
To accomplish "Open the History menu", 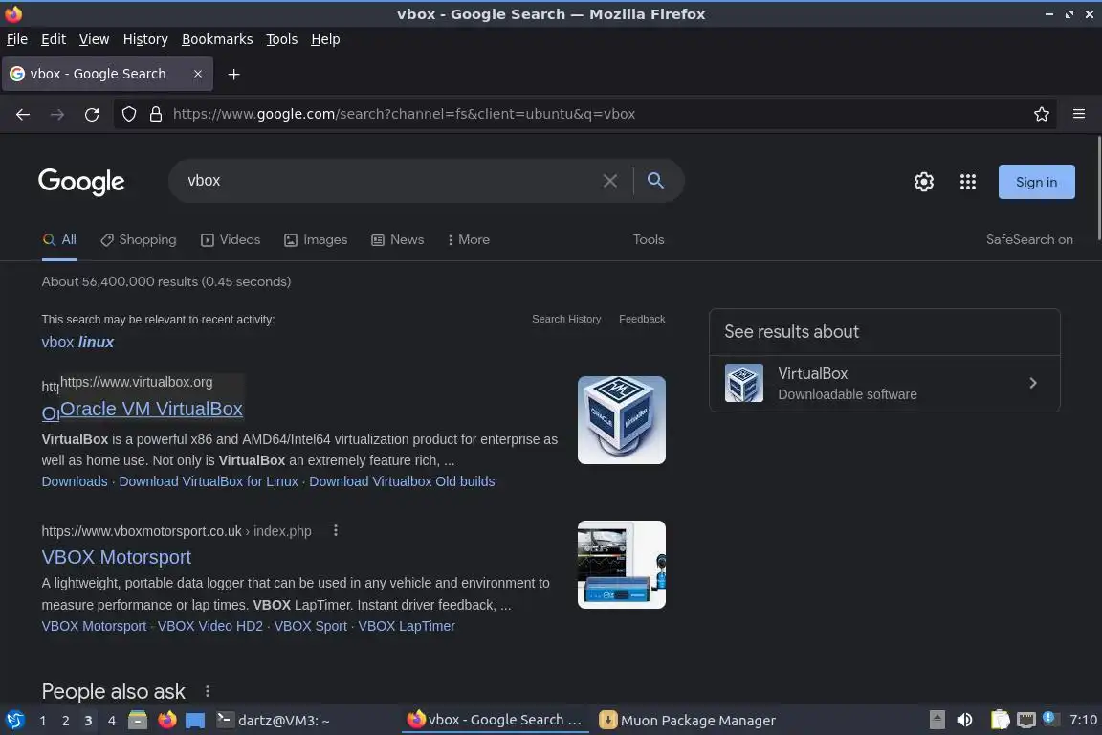I will click(145, 39).
